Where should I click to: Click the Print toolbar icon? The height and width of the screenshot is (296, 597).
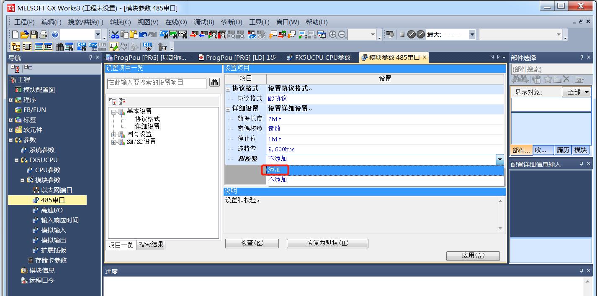point(43,35)
